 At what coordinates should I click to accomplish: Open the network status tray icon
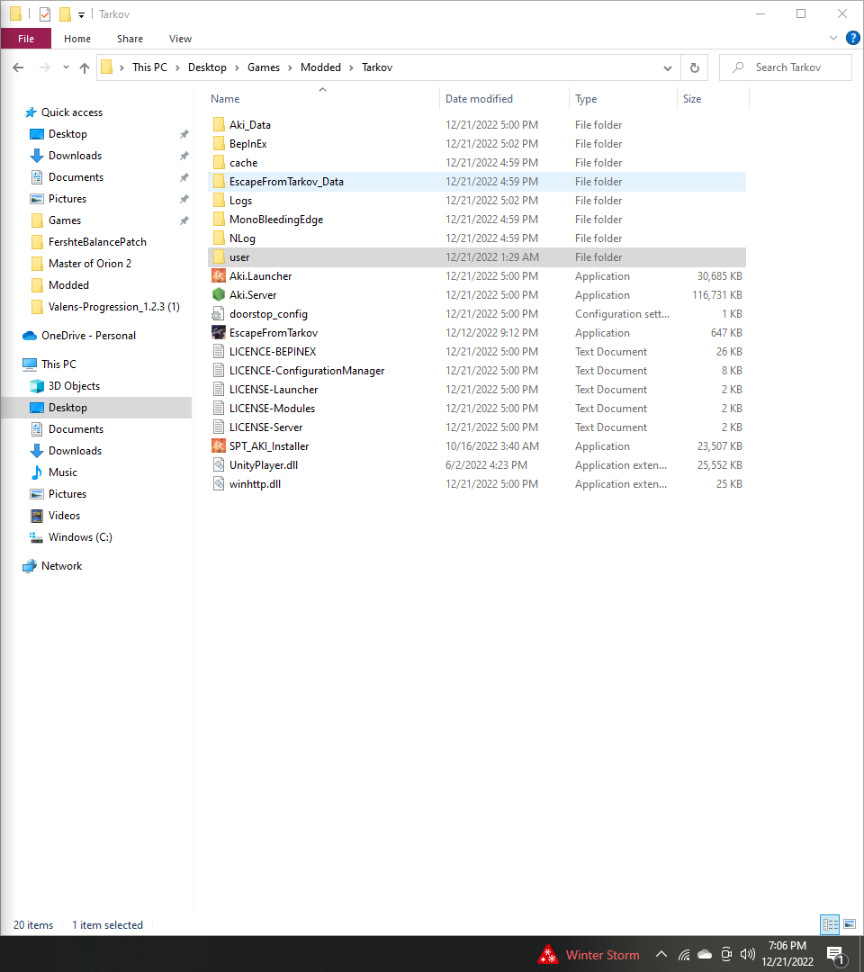coord(684,955)
